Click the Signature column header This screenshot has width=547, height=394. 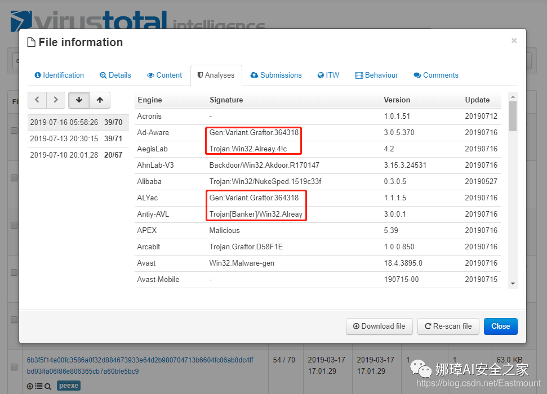coord(226,100)
